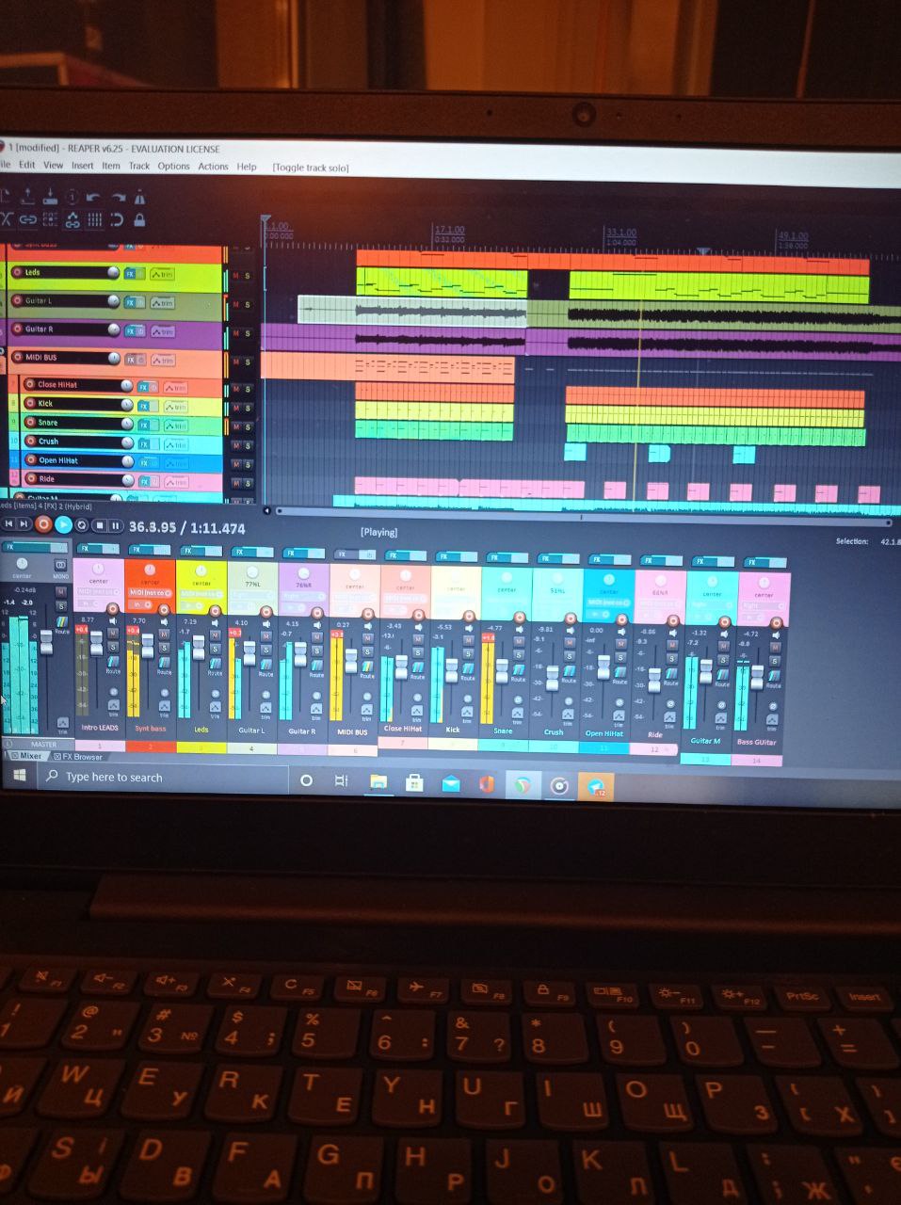Open MIDI input dropdown on Intro LEADS strip
The width and height of the screenshot is (901, 1205).
(x=98, y=591)
